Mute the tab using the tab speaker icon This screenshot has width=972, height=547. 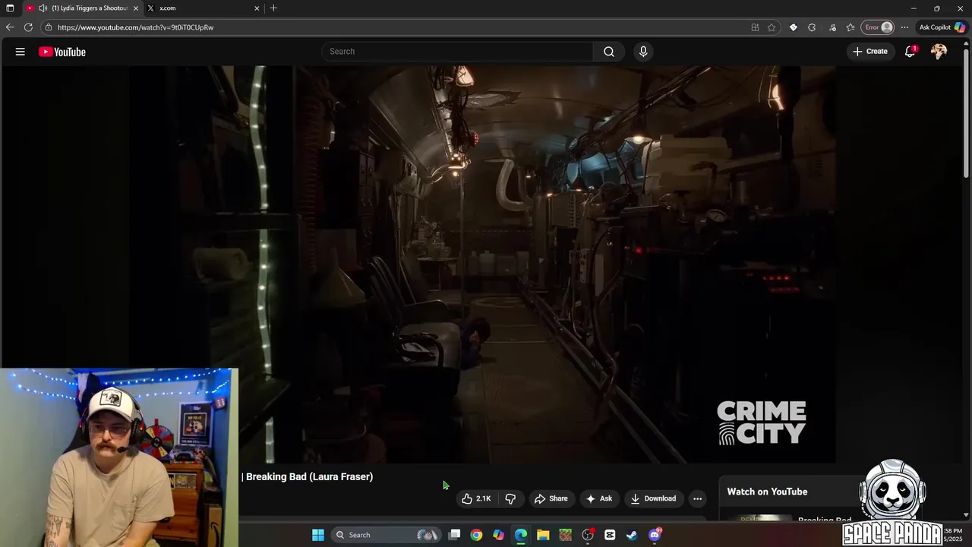43,8
